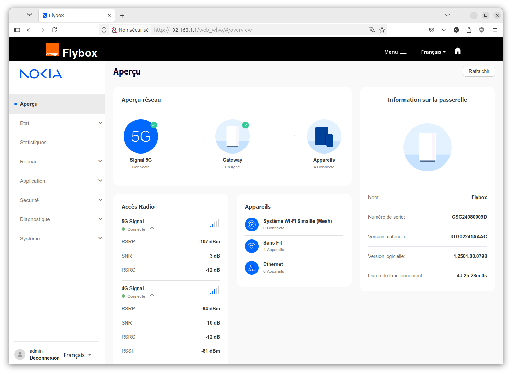Click the uptime value 4J 2h 28m 0s

coord(472,276)
